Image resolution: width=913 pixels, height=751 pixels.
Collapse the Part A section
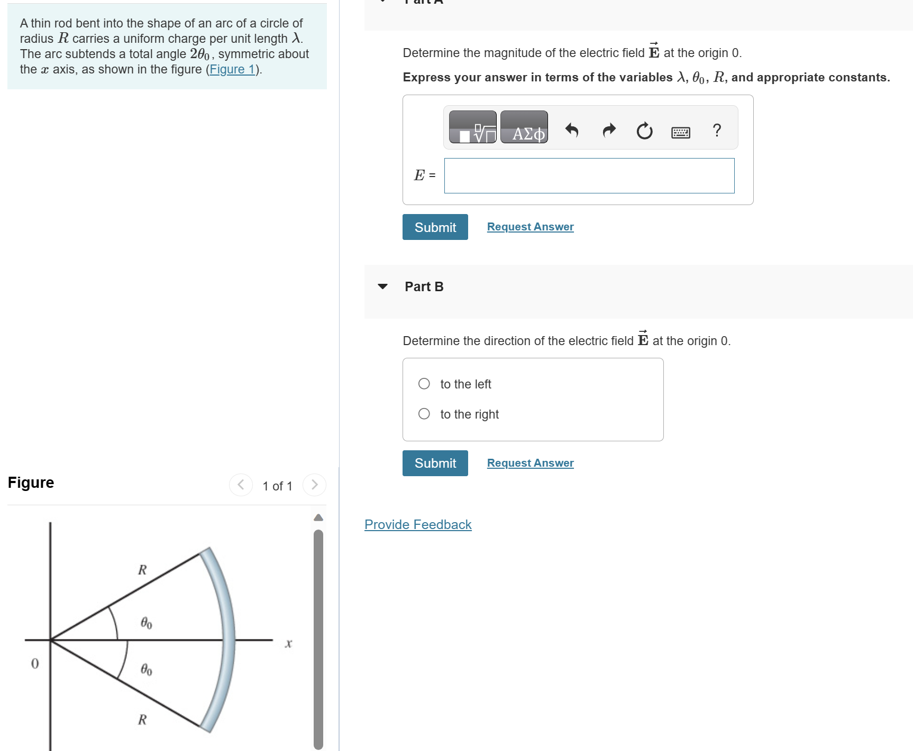[x=383, y=1]
